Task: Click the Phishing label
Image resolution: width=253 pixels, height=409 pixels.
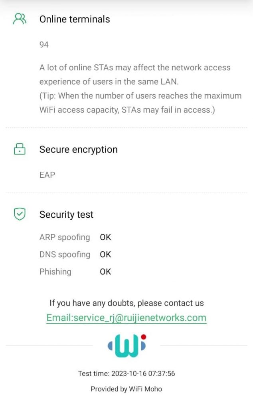Action: (55, 272)
